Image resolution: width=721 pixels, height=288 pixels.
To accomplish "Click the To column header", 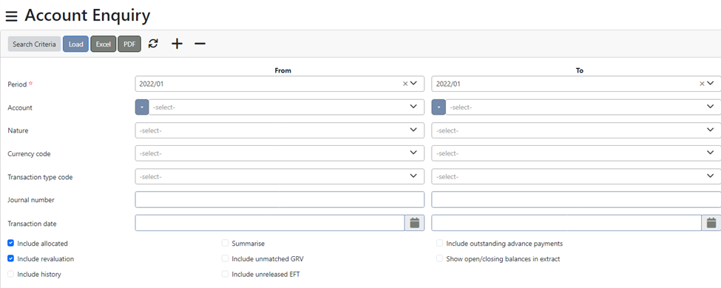I will [x=579, y=70].
